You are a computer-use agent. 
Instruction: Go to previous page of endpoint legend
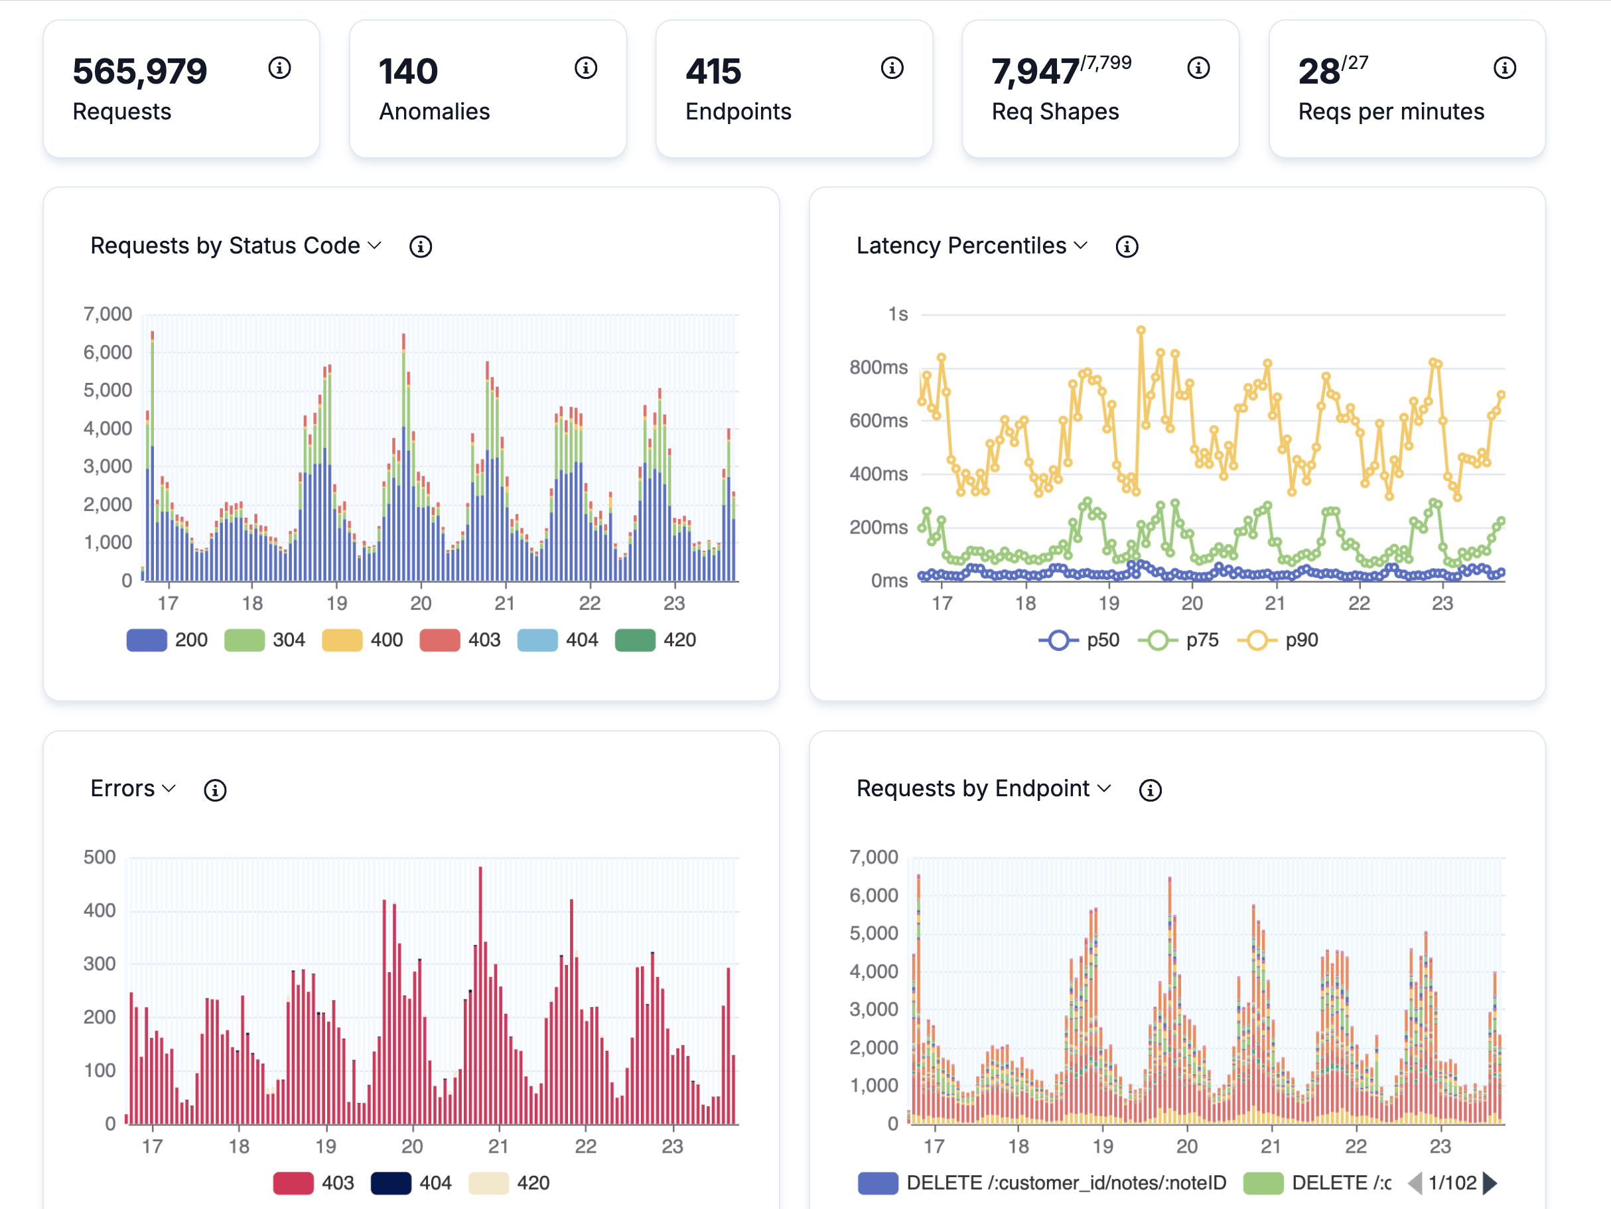pos(1416,1182)
